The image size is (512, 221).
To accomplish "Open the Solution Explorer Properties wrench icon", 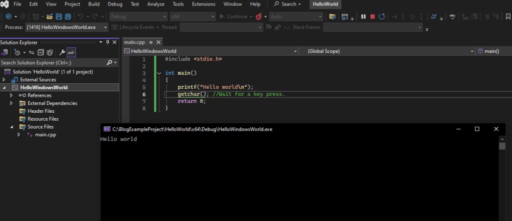I will click(62, 52).
